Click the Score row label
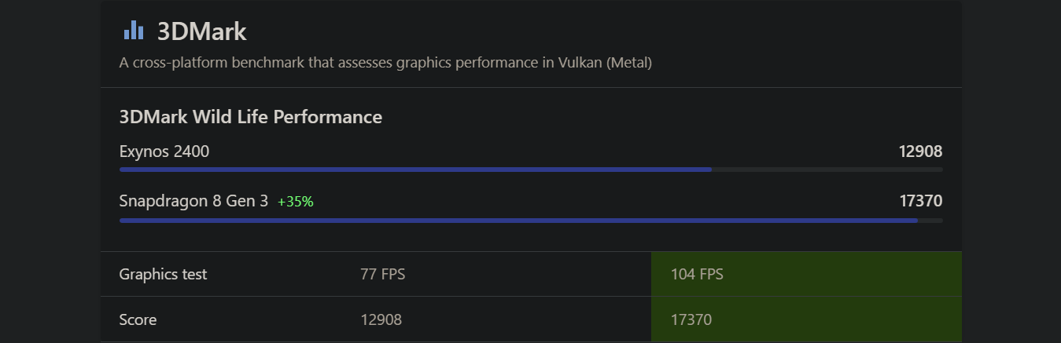1061x343 pixels. tap(138, 319)
